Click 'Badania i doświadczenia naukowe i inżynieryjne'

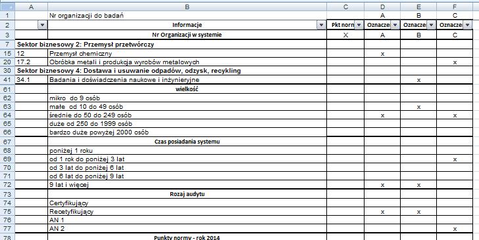tap(188, 80)
